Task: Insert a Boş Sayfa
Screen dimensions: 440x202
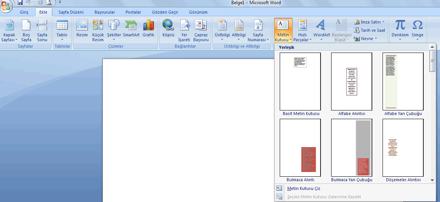Action: click(x=26, y=30)
